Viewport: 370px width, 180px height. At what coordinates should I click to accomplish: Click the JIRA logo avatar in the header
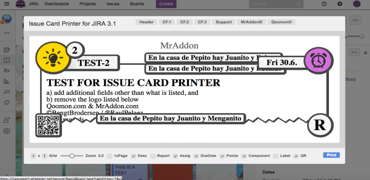(20, 4)
